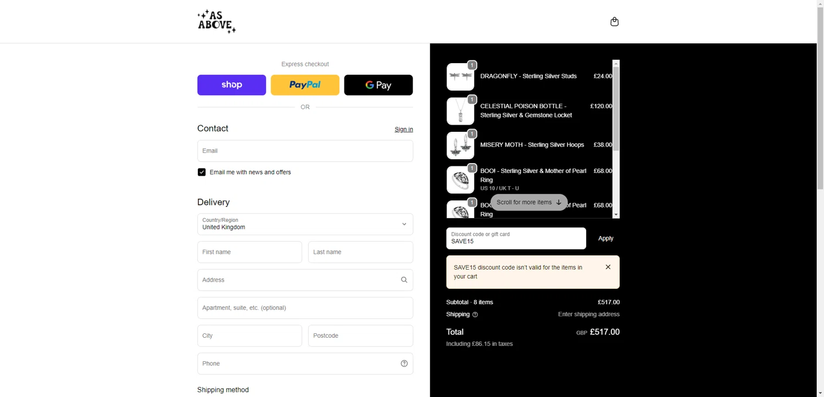
Task: Click the total GBP £517.00 amount
Action: click(x=598, y=332)
